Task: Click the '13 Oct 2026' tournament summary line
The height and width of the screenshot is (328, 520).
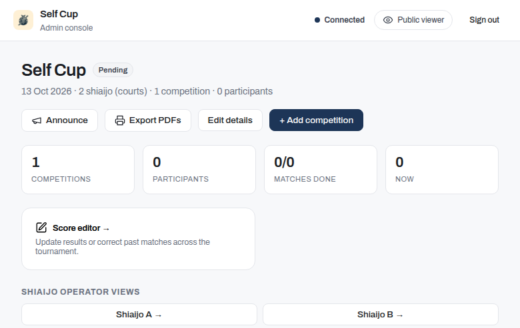Action: pyautogui.click(x=147, y=91)
